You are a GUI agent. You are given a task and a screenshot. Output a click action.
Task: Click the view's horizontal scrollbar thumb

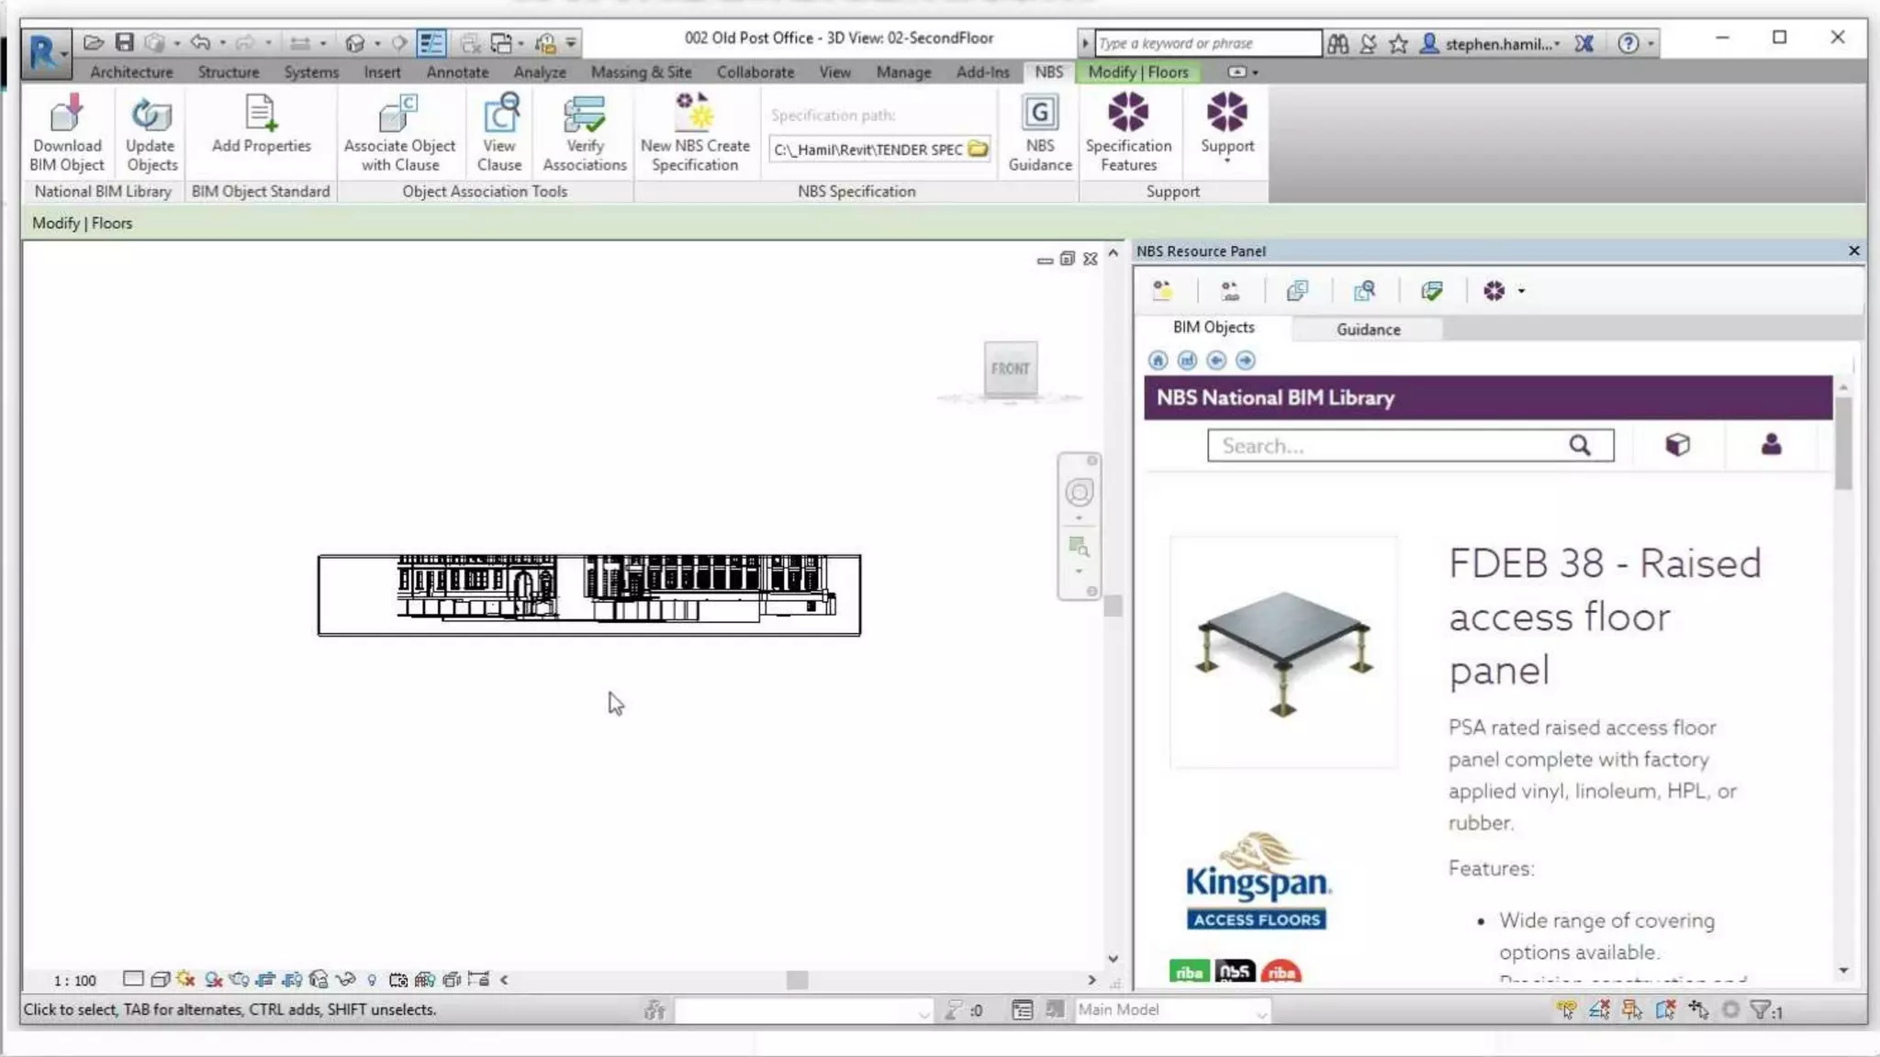797,980
